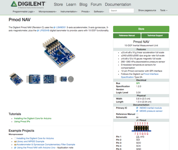Image resolution: width=178 pixels, height=150 pixels.
Task: Open the MEMS pressure sensor link
Action: pos(151,111)
